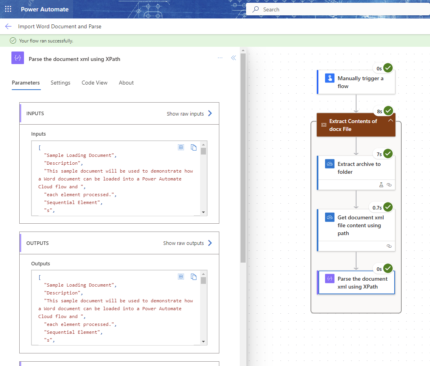This screenshot has height=366, width=430.
Task: Open the more options ellipsis in panel header
Action: [x=220, y=58]
